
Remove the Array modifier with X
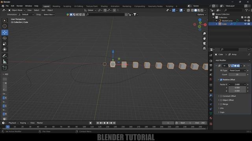(244, 66)
